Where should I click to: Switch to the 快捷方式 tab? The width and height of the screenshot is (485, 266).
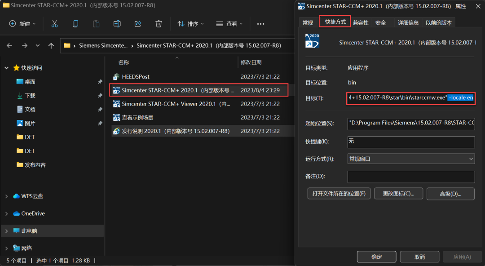coord(335,22)
